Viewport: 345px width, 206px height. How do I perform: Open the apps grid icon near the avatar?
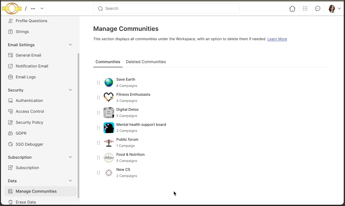[x=305, y=8]
